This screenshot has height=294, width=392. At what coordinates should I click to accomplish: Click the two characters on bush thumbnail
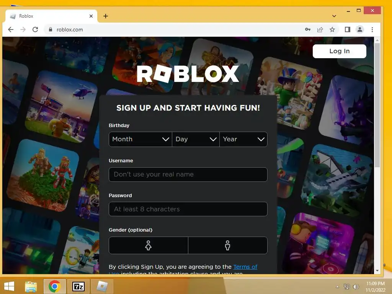point(42,175)
